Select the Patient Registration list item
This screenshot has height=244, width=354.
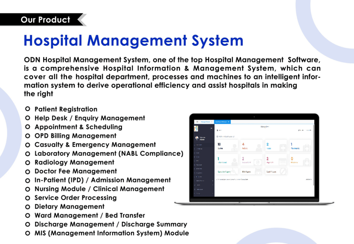(66, 109)
